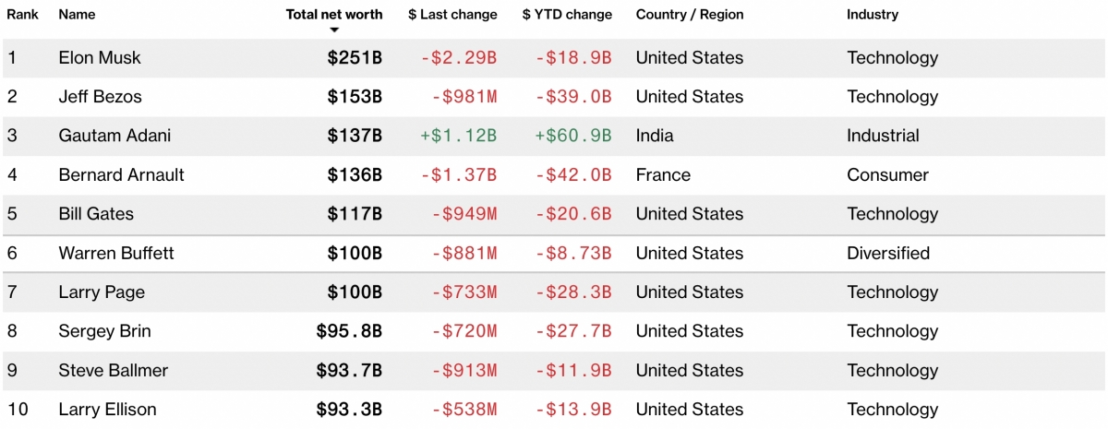
Task: Sort by Total net worth column header
Action: (x=333, y=15)
